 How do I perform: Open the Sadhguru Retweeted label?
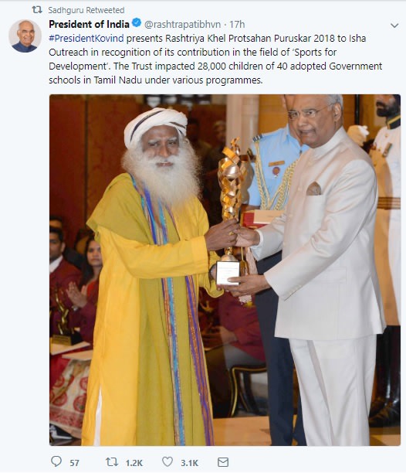86,10
